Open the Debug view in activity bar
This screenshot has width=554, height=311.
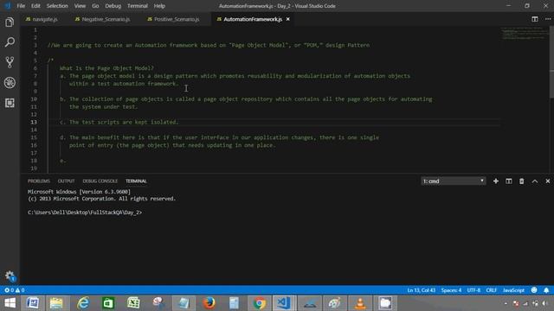click(x=10, y=83)
